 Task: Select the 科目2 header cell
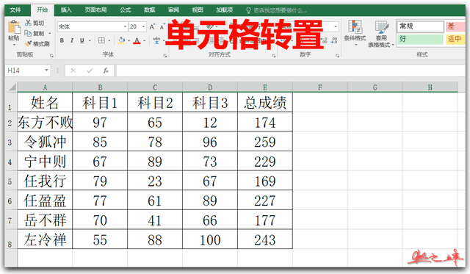[x=155, y=102]
